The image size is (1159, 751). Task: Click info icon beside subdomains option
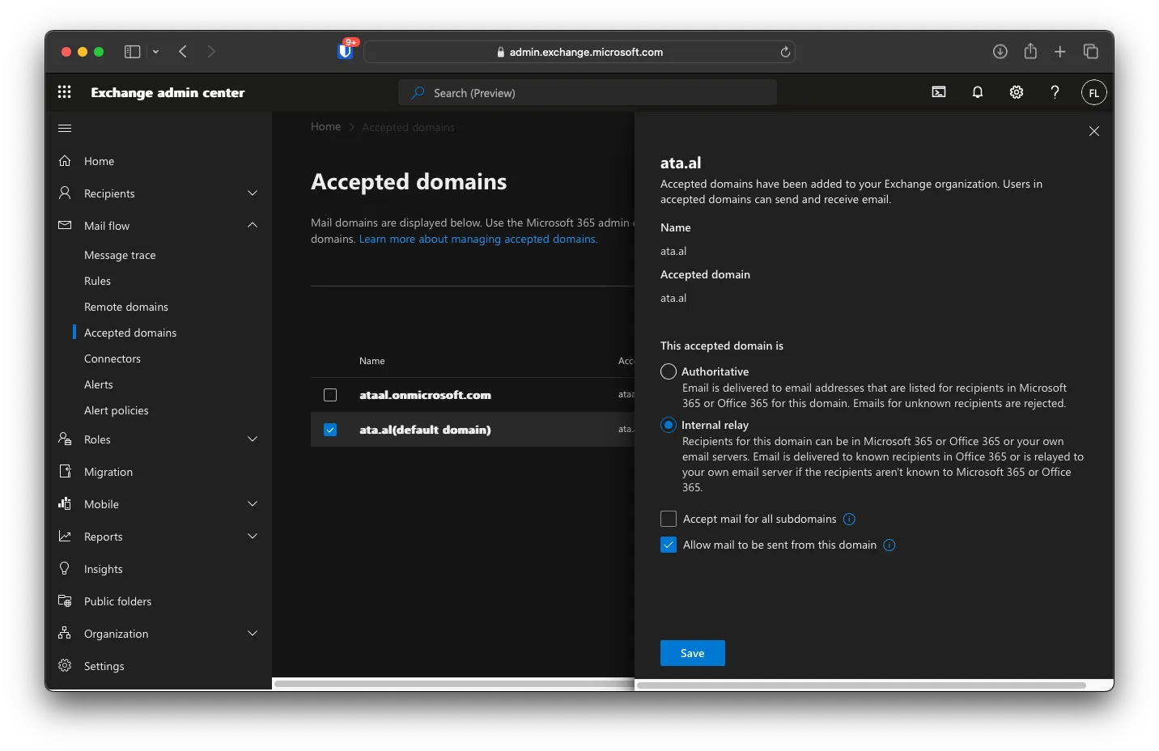tap(849, 519)
